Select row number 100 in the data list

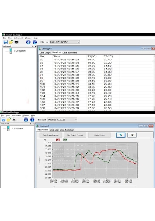[42, 84]
